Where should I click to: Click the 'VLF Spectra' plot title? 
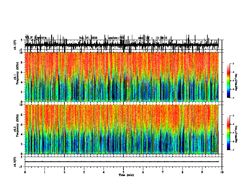[36, 38]
